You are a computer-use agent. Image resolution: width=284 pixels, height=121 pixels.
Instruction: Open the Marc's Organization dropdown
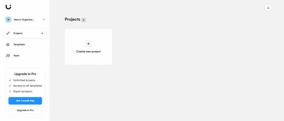25,19
